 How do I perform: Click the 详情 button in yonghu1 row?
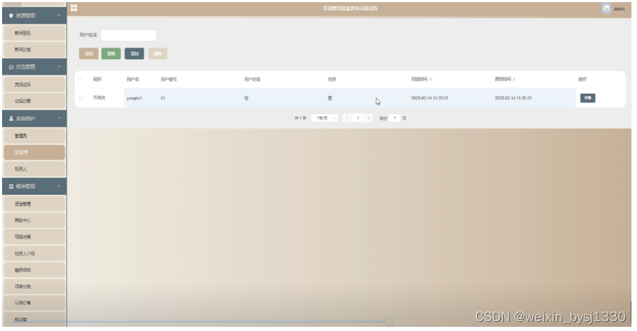coord(588,98)
